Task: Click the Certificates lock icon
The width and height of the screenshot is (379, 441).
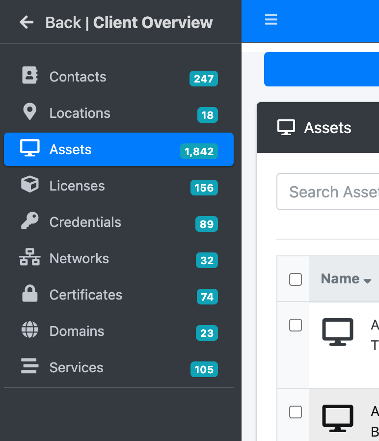Action: click(x=29, y=293)
